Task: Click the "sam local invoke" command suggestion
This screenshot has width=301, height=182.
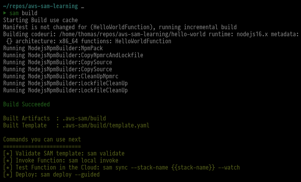Action: click(93, 161)
